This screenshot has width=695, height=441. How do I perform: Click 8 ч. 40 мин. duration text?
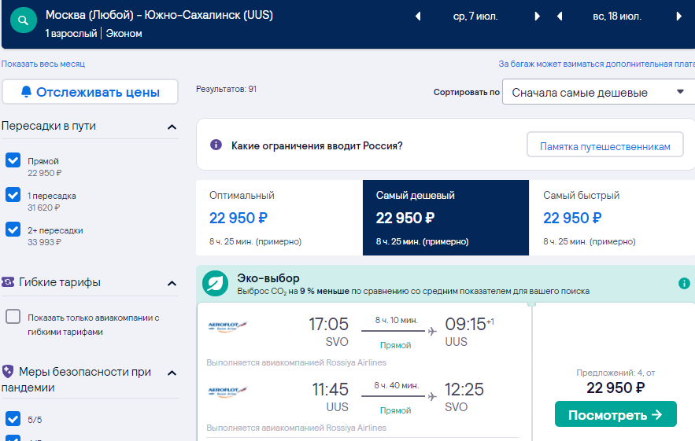click(396, 385)
